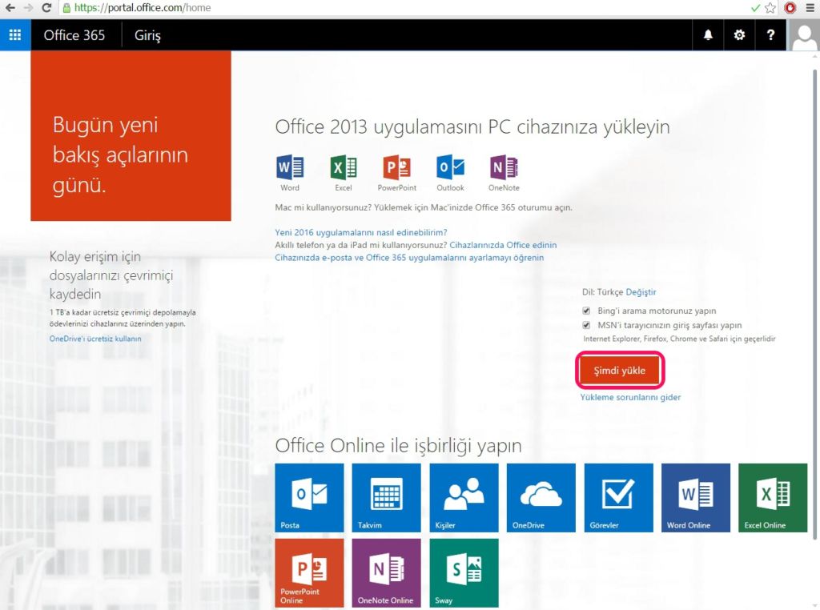Viewport: 820px width, 610px height.
Task: Click the Şimdi yükle install button
Action: point(620,371)
